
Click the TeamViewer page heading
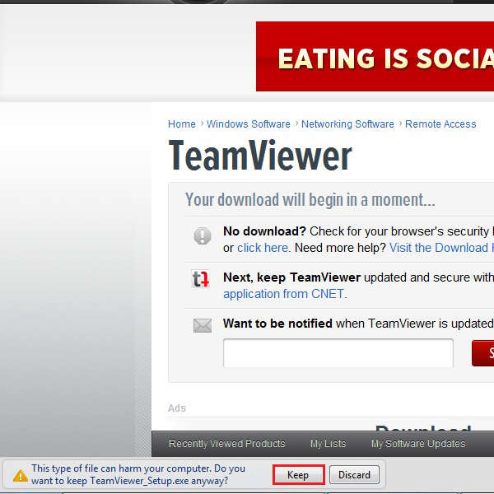(260, 156)
